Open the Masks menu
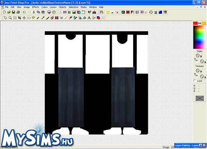207x149 pixels. [x=84, y=7]
